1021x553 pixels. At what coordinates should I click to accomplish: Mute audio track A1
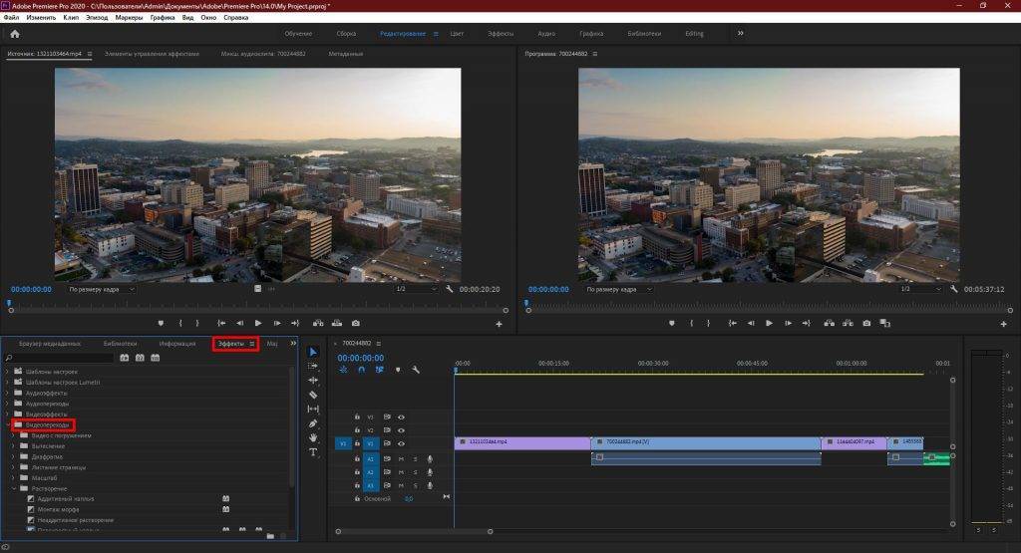(x=402, y=458)
